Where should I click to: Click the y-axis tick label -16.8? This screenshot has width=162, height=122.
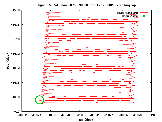(x=15, y=97)
